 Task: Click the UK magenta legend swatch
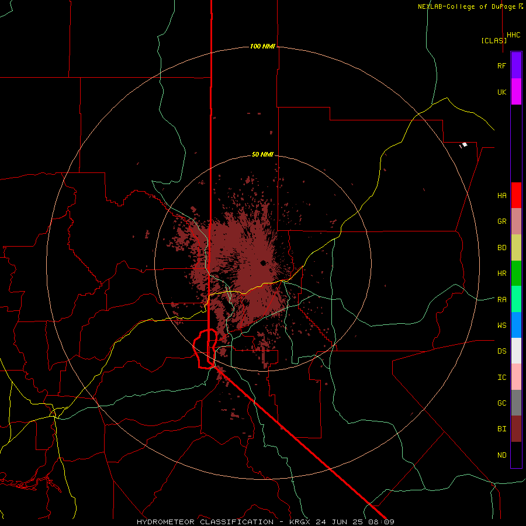click(516, 92)
